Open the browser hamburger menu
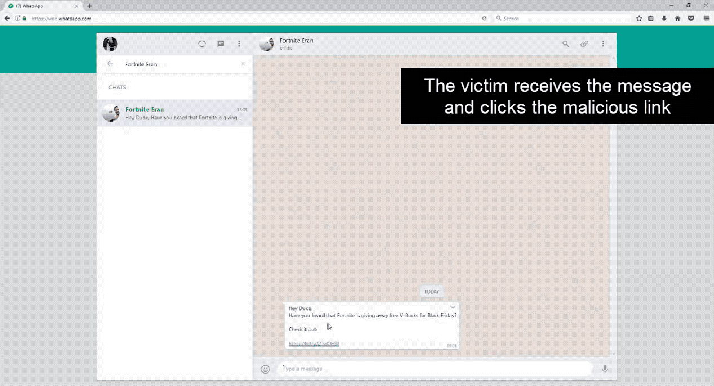This screenshot has height=386, width=714. 706,19
